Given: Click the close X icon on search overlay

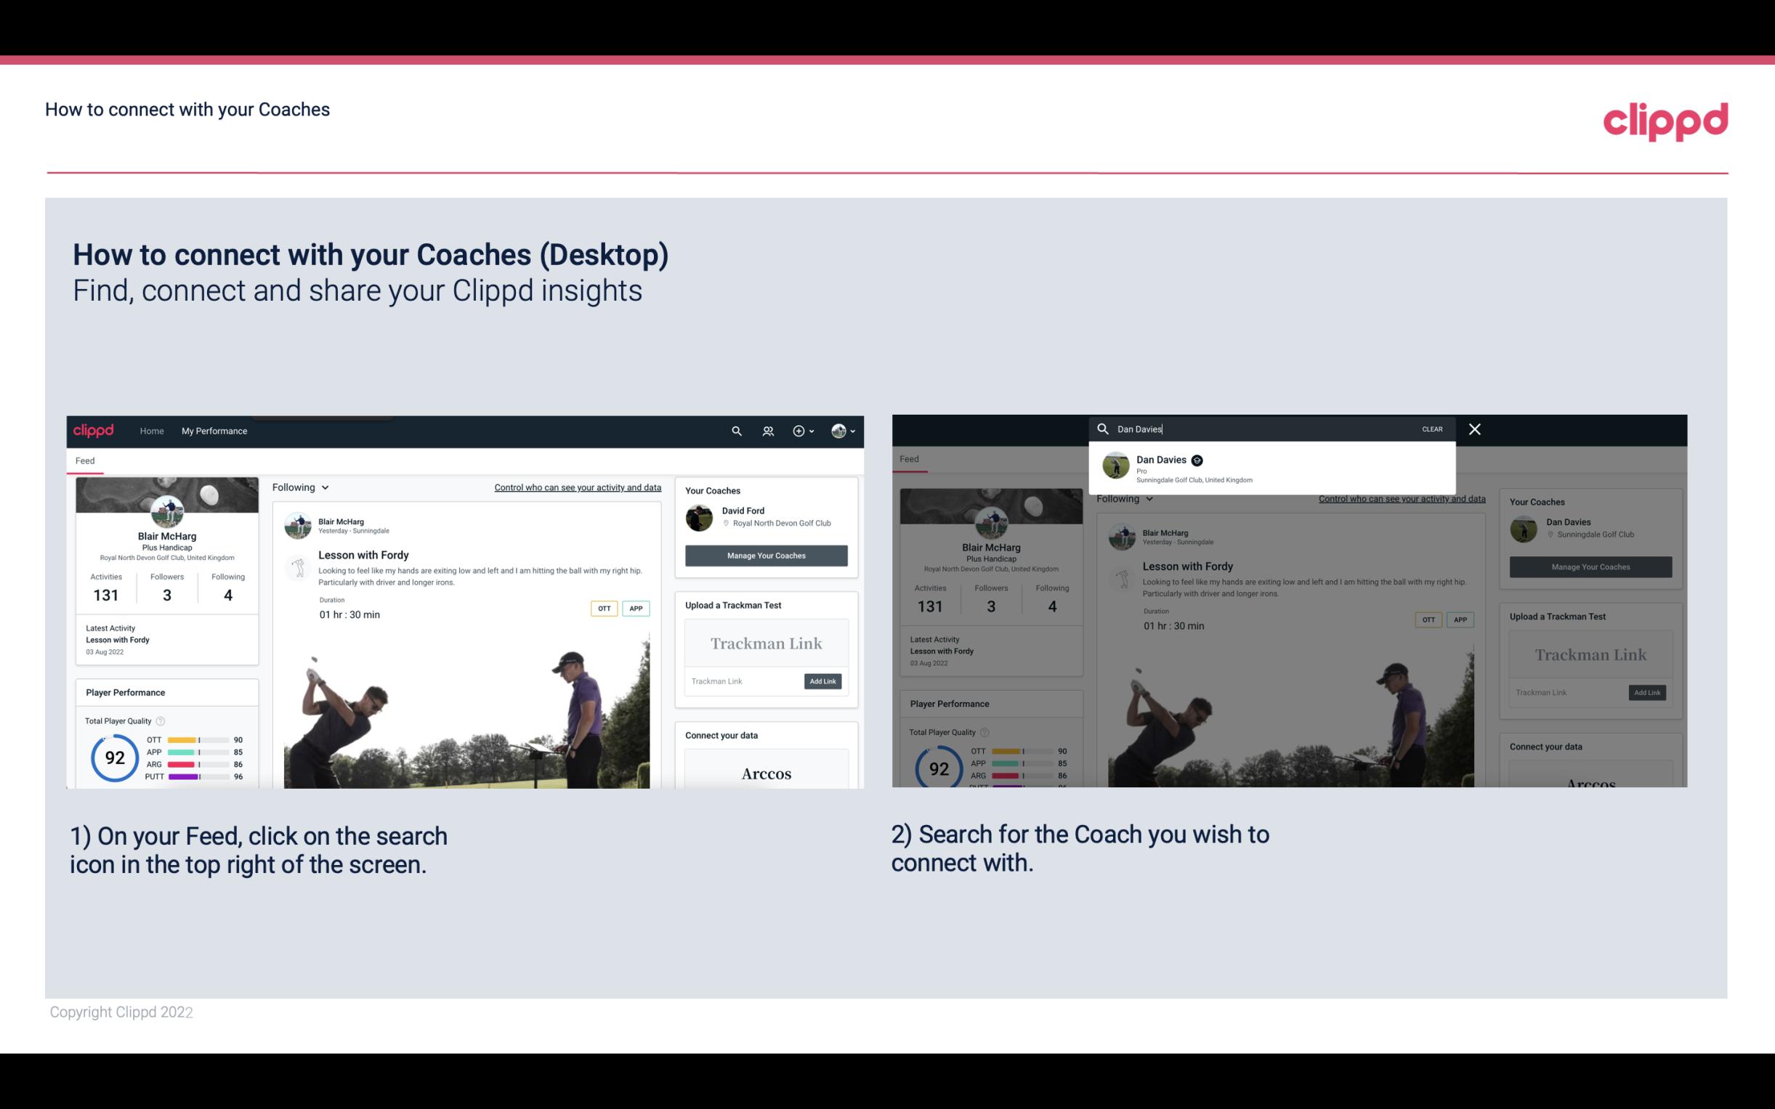Looking at the screenshot, I should click(x=1475, y=428).
